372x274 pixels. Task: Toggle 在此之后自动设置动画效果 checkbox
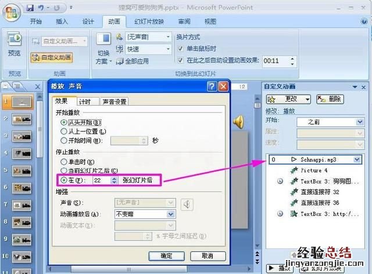[x=181, y=60]
